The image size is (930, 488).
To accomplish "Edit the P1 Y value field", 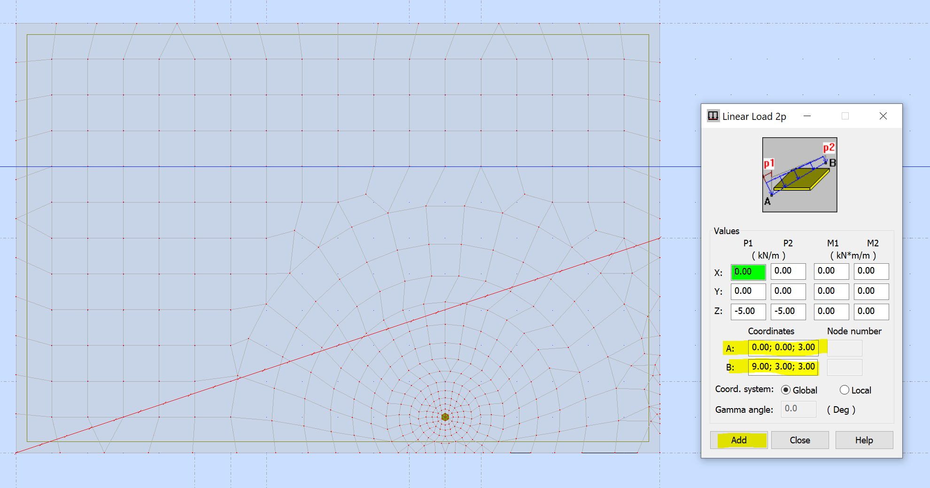I will point(748,291).
